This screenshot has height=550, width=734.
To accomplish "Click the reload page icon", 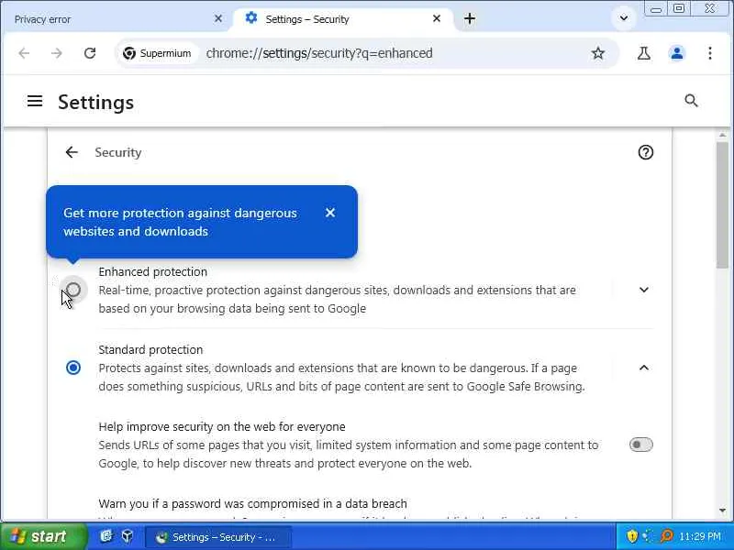I will coord(90,53).
